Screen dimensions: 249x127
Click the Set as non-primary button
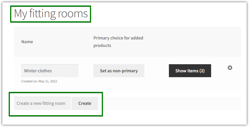point(119,71)
